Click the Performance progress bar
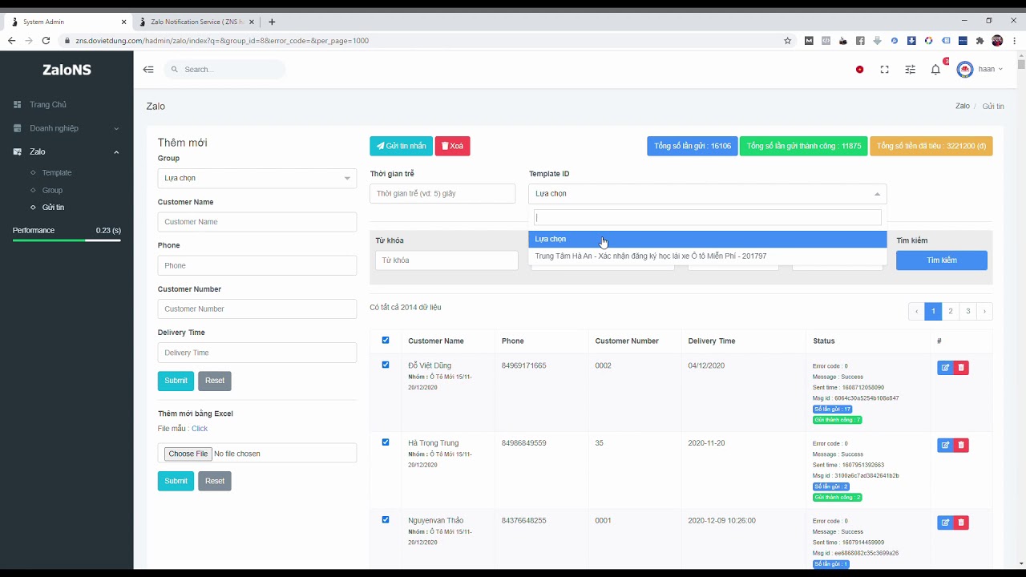 pos(67,240)
